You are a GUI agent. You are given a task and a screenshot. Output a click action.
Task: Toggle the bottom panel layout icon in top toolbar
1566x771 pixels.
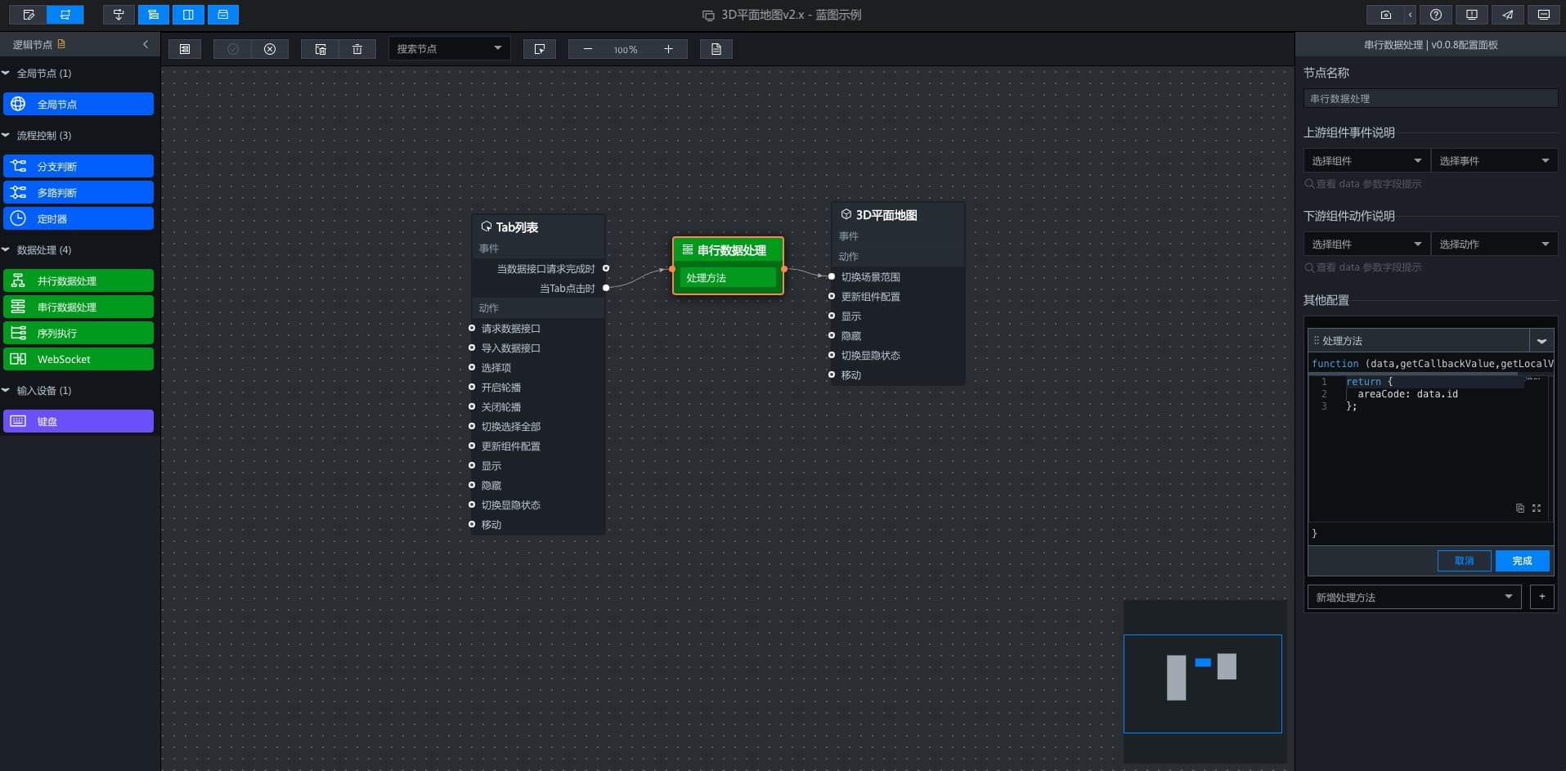223,15
